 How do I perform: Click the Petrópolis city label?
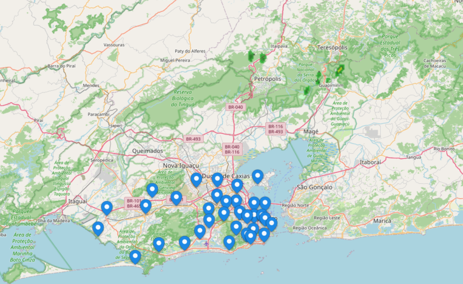pyautogui.click(x=268, y=79)
